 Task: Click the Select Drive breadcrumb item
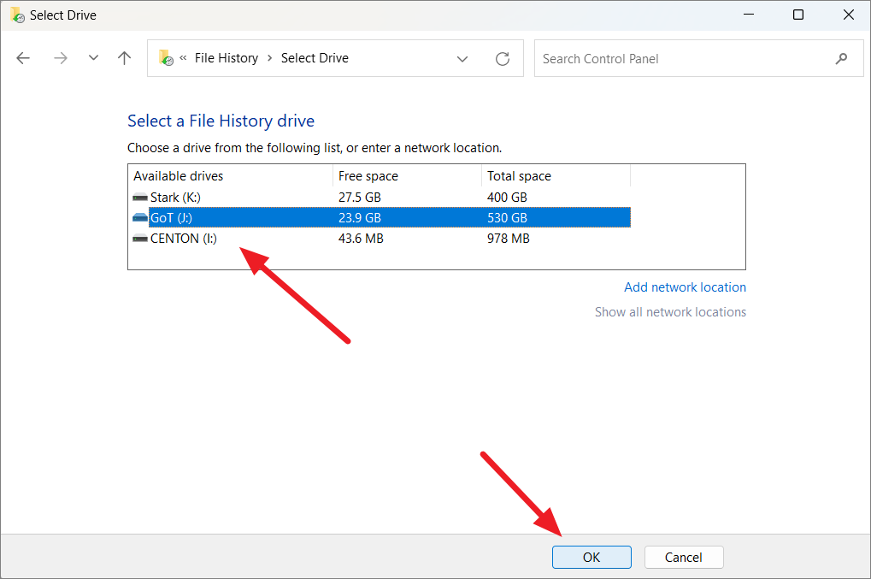[x=315, y=57]
